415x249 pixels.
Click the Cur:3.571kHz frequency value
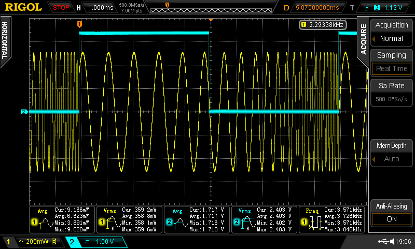point(343,210)
